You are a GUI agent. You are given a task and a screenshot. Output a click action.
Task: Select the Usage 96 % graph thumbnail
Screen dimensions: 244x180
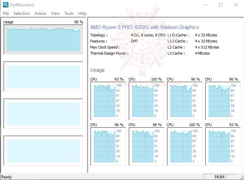[43, 39]
